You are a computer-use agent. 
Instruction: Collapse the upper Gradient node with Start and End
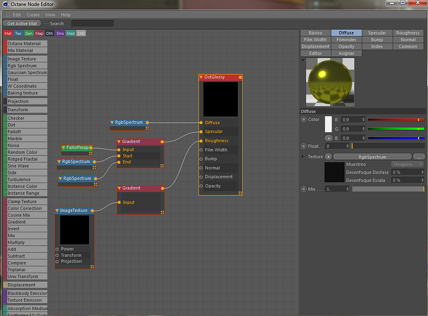click(118, 141)
